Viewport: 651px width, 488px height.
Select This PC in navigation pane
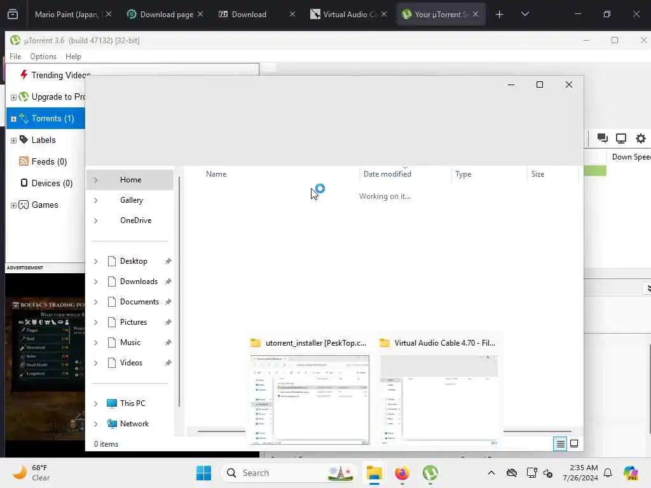pyautogui.click(x=132, y=403)
